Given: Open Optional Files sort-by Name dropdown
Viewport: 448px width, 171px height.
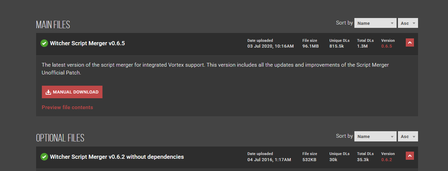Looking at the screenshot, I should click(x=375, y=136).
